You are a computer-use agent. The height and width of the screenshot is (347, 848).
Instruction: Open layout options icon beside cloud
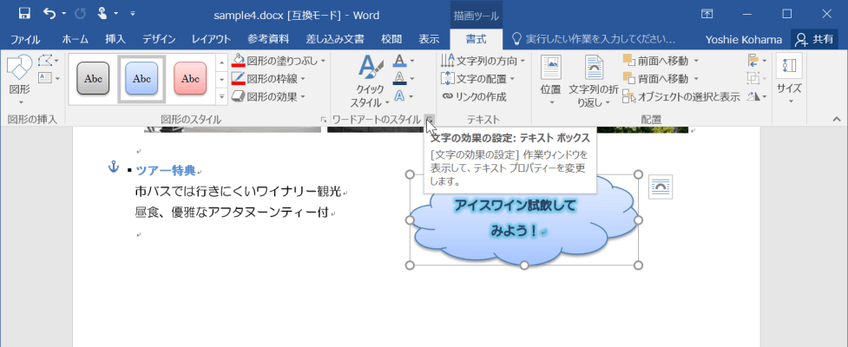tap(661, 187)
